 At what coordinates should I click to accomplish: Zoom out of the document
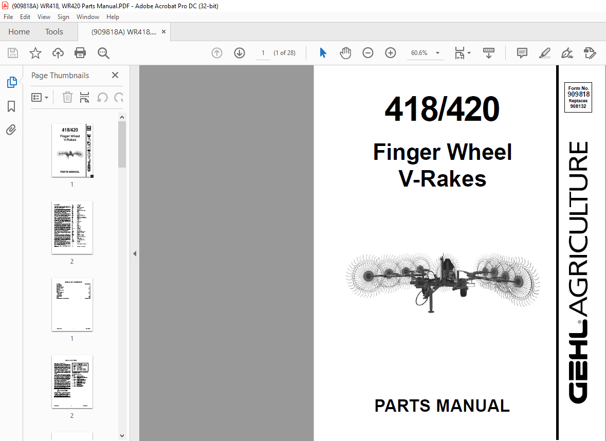[368, 53]
